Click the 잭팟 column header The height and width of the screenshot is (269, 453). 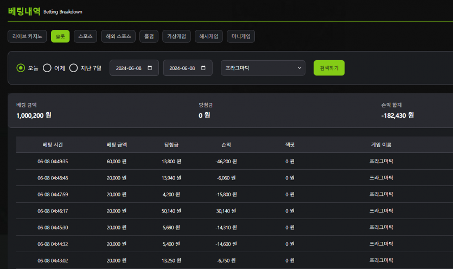point(290,145)
